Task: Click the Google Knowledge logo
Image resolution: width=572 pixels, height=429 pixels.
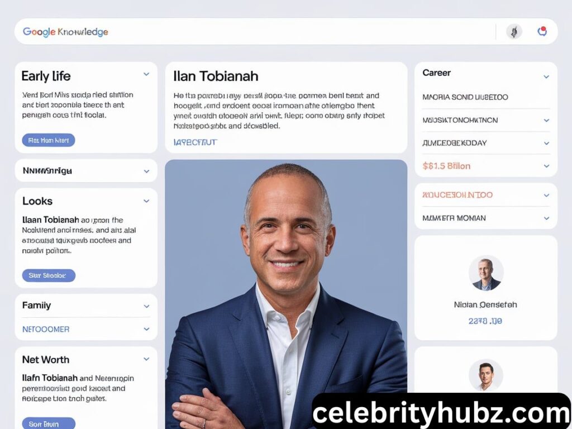Action: pos(65,32)
